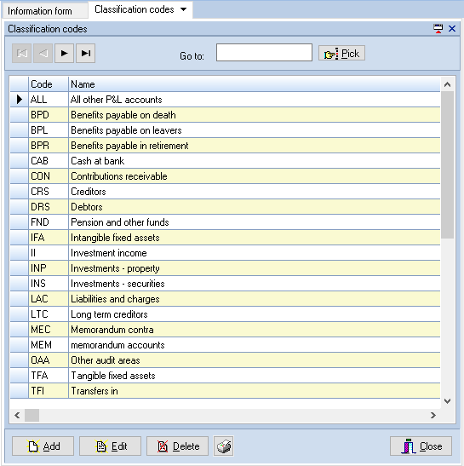Add a new classification code

(x=43, y=446)
